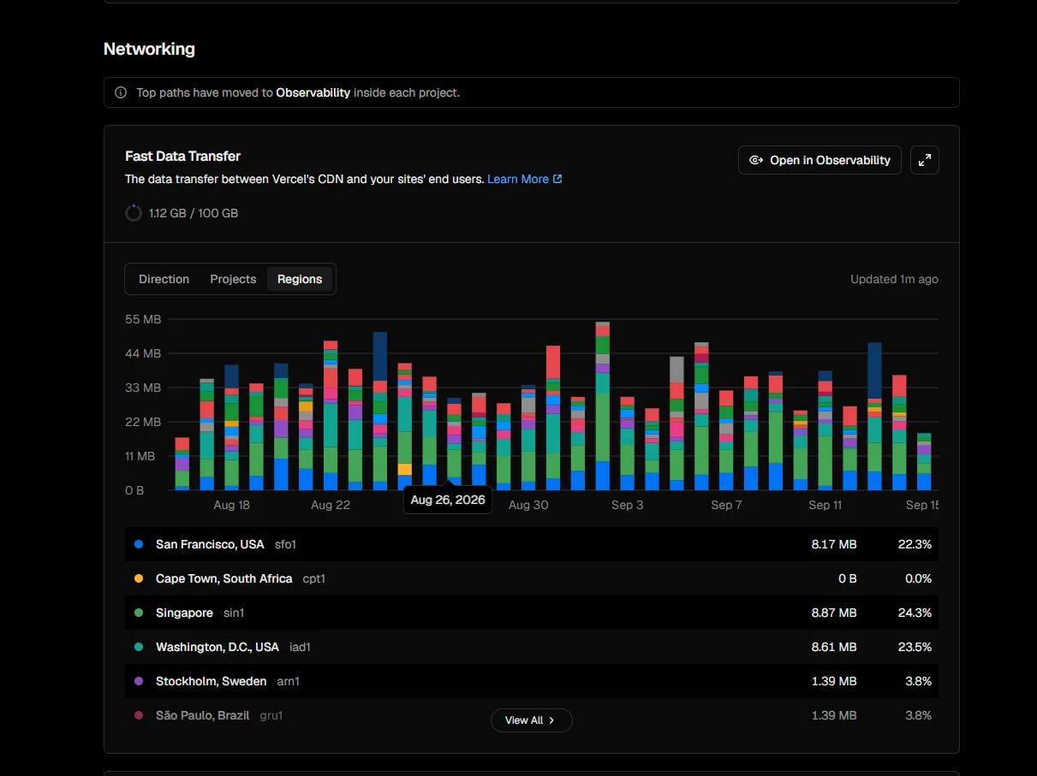This screenshot has width=1037, height=776.
Task: Click the blue San Francisco legend dot
Action: (139, 544)
